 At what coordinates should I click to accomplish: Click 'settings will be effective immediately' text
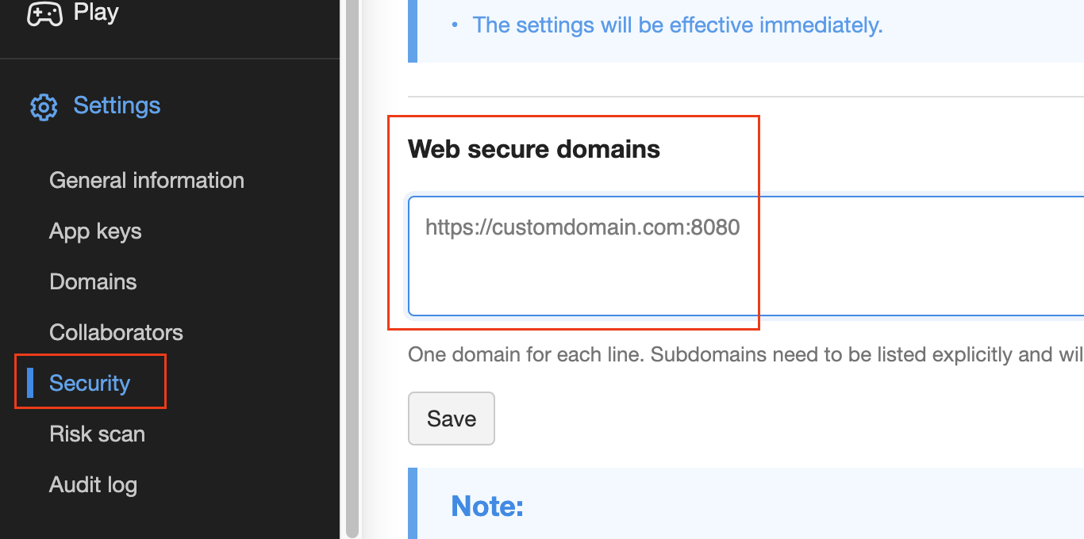[x=677, y=25]
